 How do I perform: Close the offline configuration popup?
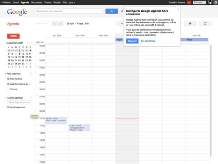[178, 9]
